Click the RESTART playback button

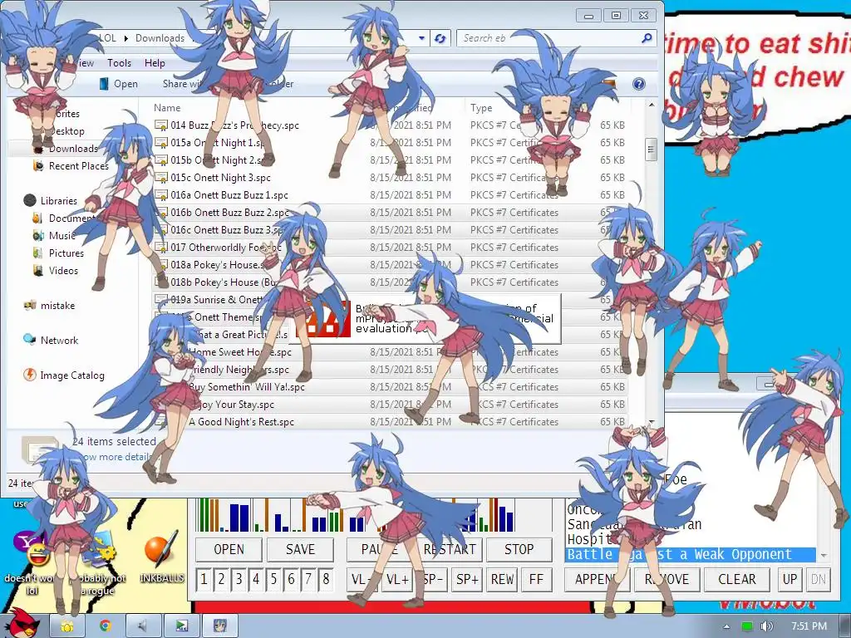450,550
